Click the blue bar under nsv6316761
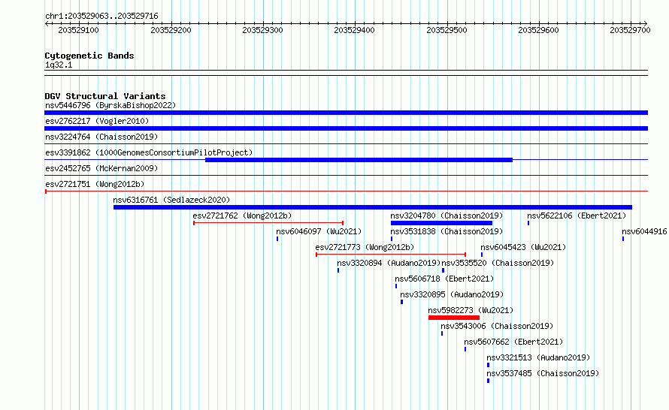 click(373, 207)
